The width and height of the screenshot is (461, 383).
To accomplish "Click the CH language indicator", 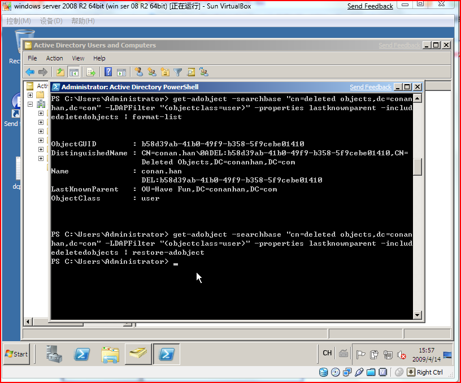I will [x=327, y=353].
